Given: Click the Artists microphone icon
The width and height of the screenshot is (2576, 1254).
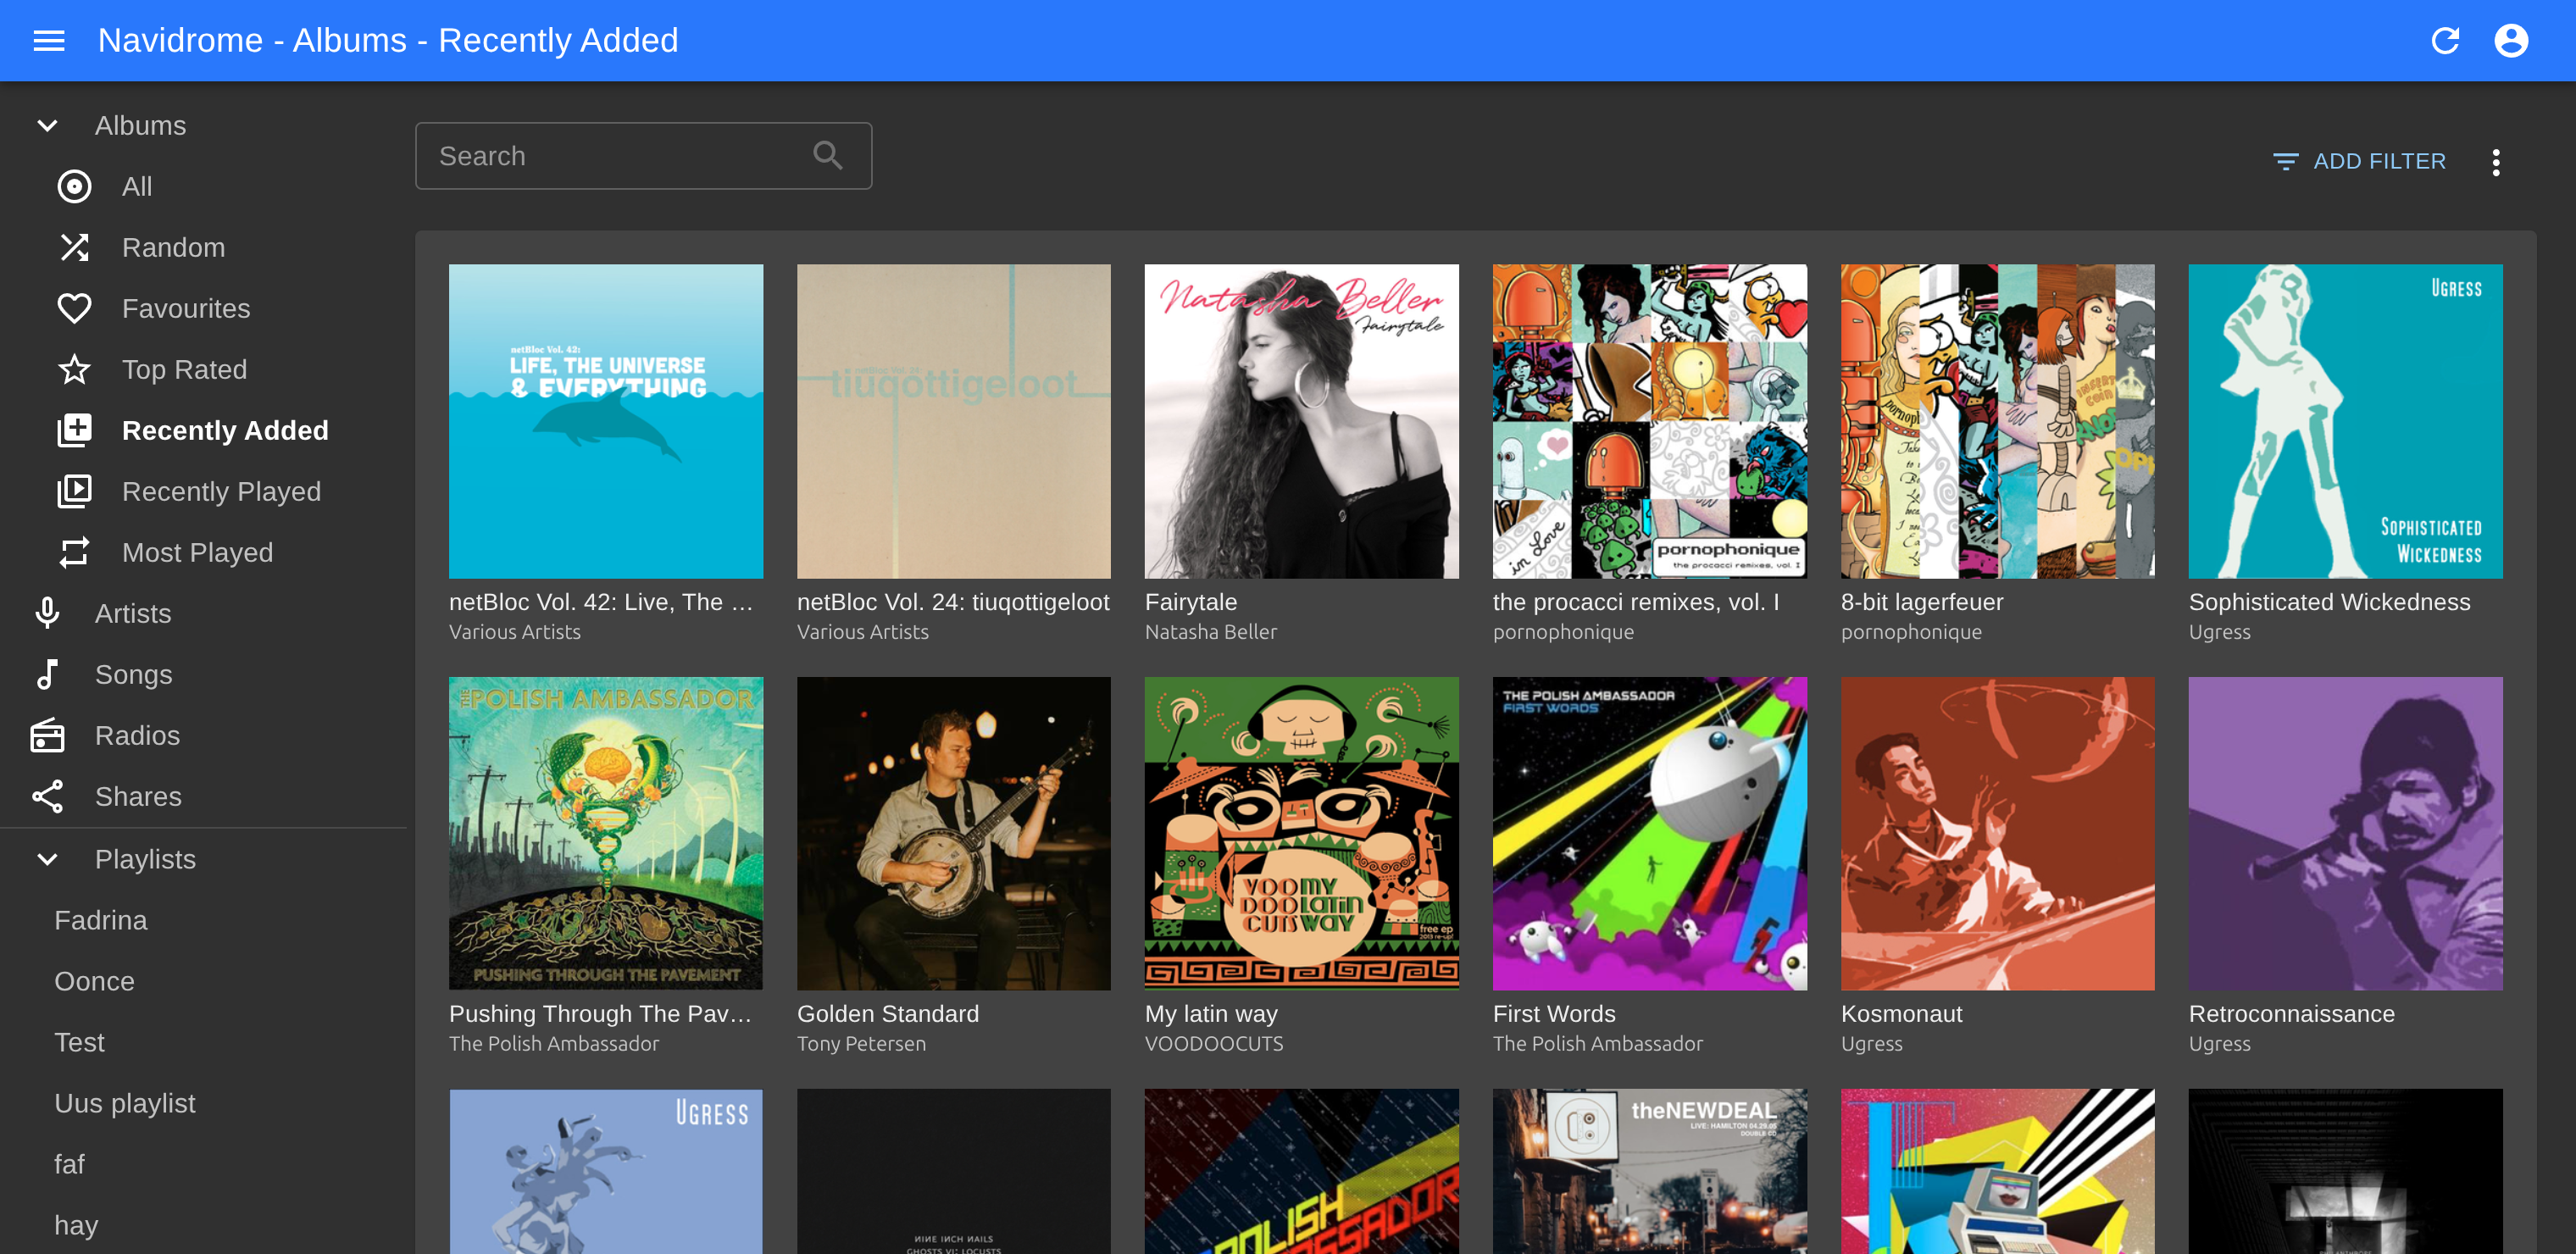Looking at the screenshot, I should click(x=47, y=614).
